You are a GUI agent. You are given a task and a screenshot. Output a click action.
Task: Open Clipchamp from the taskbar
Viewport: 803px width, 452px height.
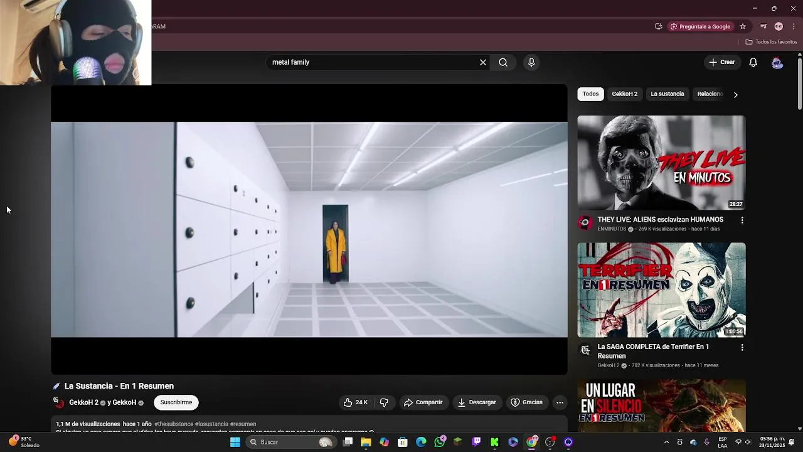(x=513, y=442)
